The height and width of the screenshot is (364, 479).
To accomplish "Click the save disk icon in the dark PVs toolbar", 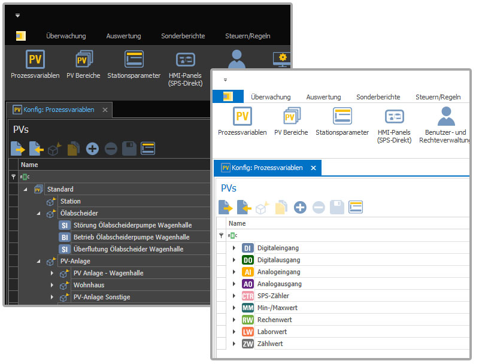I will click(x=129, y=148).
